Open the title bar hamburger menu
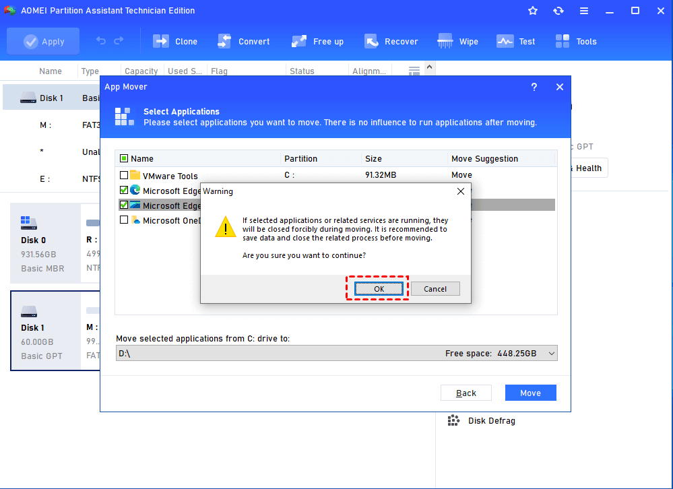This screenshot has height=489, width=673. [584, 11]
